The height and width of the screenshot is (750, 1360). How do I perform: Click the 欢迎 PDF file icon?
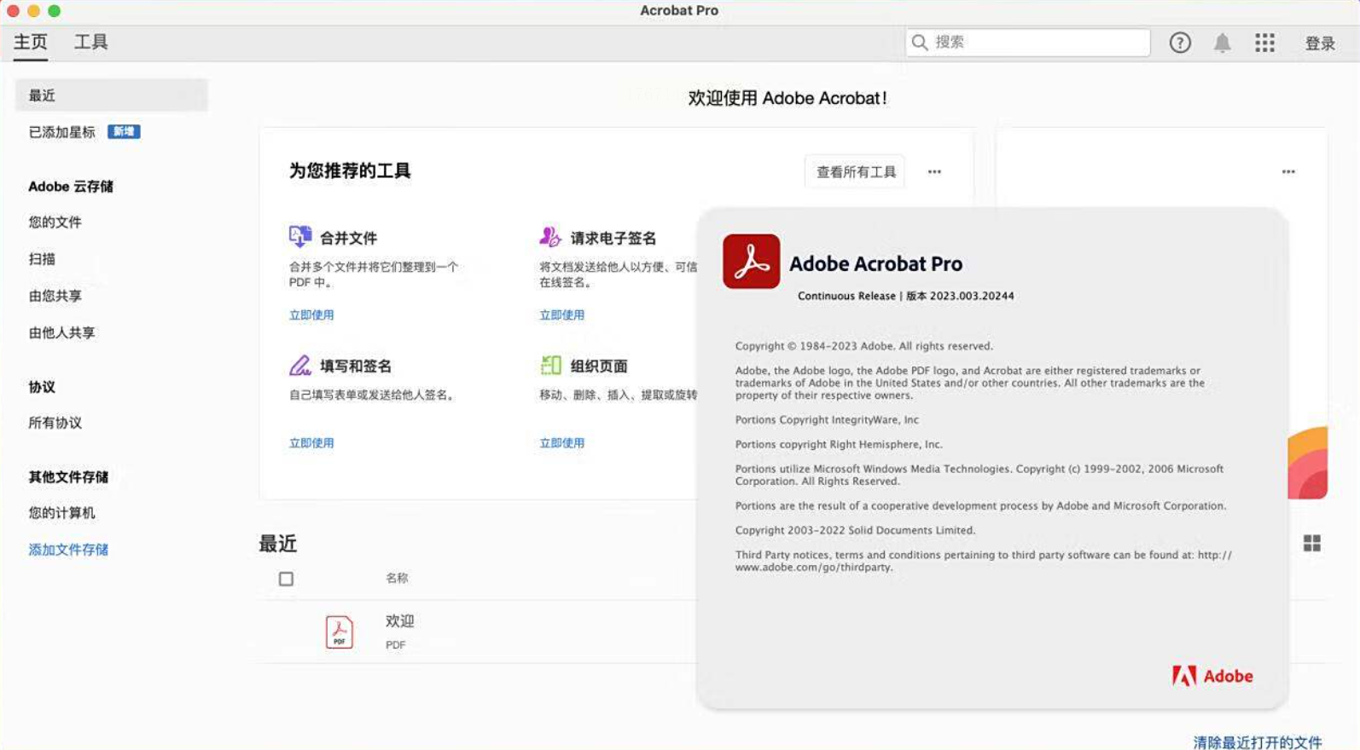point(339,632)
